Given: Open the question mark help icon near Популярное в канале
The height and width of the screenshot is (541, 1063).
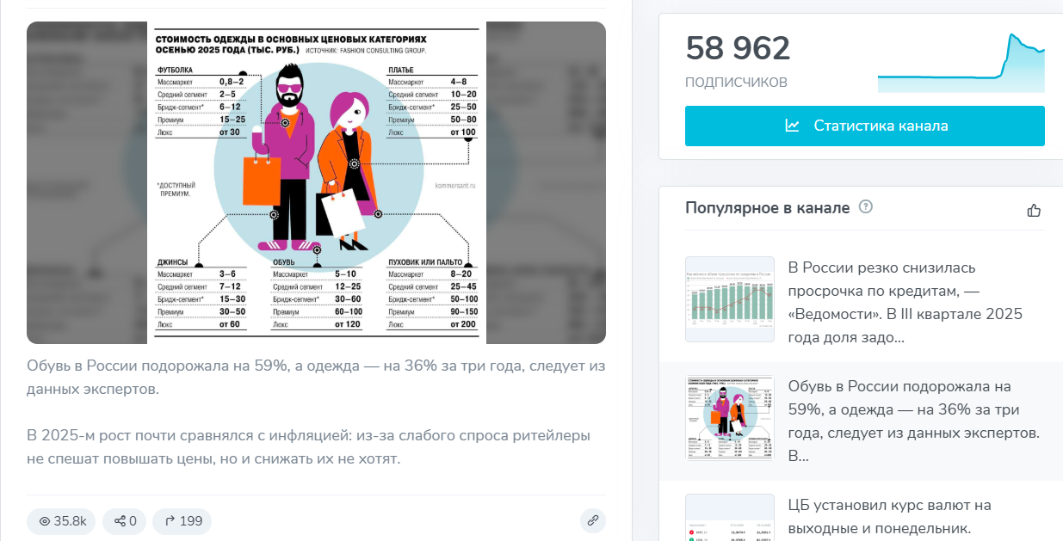Looking at the screenshot, I should [x=867, y=207].
